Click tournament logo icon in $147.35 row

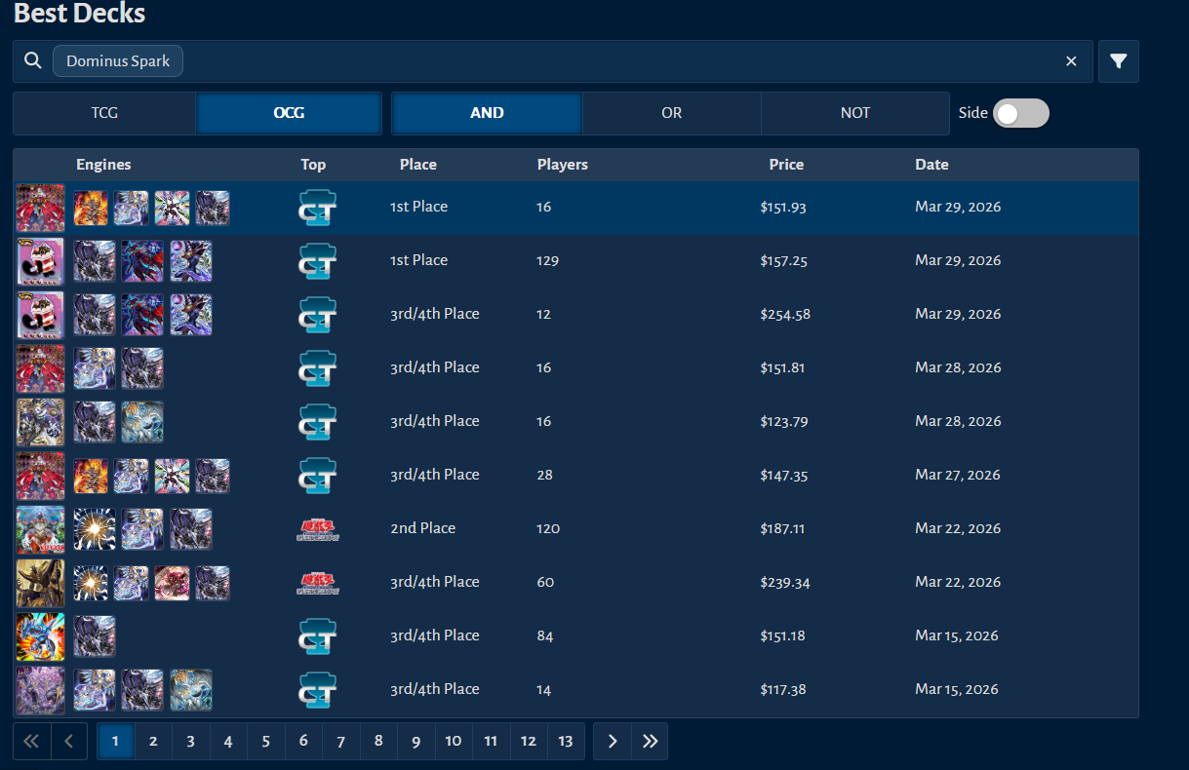pos(317,476)
